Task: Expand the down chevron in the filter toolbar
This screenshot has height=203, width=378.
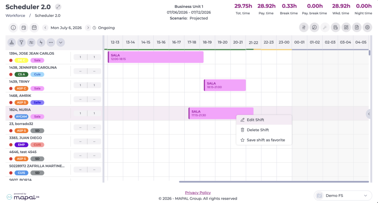Action: 61,43
